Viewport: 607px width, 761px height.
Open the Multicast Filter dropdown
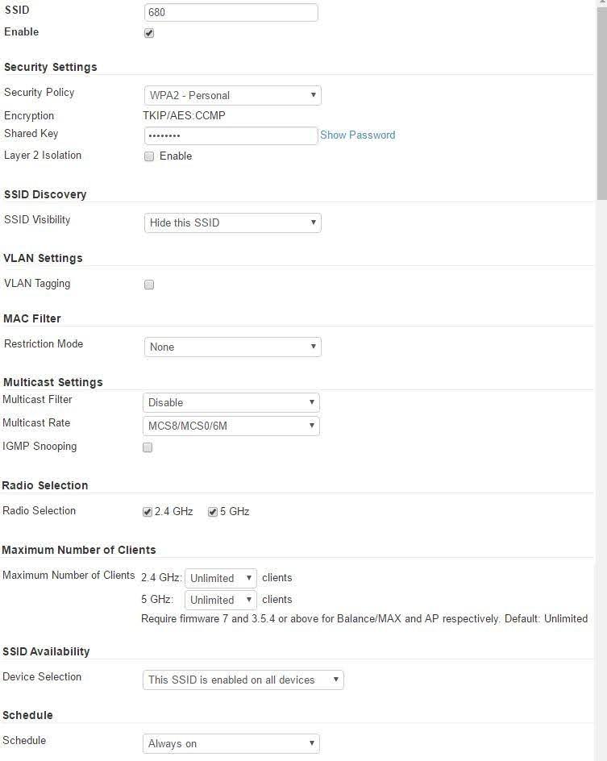(x=231, y=402)
